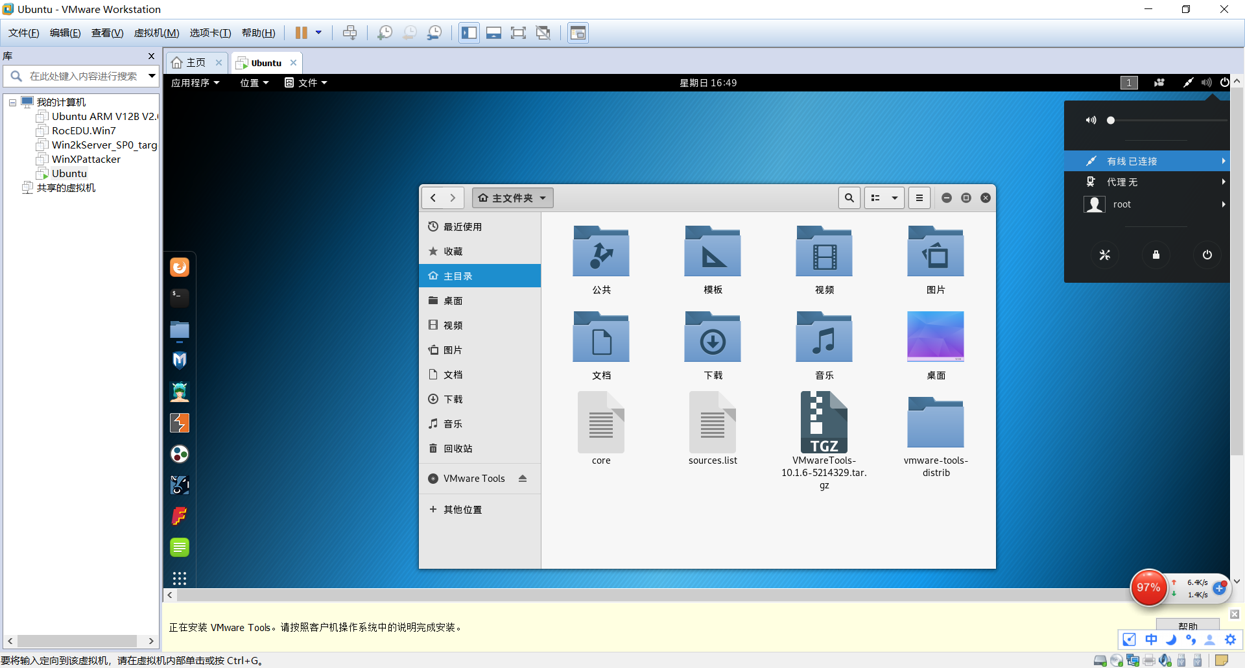This screenshot has height=668, width=1245.
Task: Toggle the VM thumbnail bar
Action: point(493,32)
